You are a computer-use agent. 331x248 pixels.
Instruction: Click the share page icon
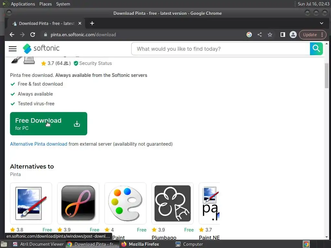[260, 35]
